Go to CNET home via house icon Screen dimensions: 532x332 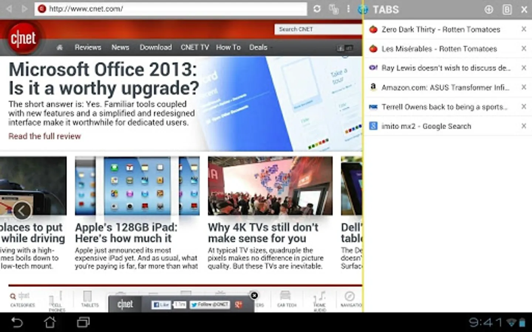click(59, 48)
